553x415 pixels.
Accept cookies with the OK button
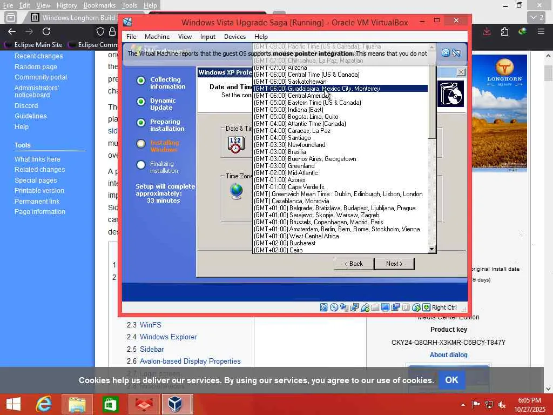tap(451, 380)
